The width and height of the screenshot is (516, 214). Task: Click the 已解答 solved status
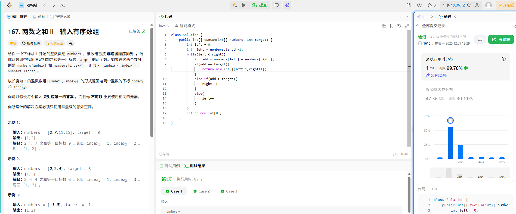click(137, 31)
